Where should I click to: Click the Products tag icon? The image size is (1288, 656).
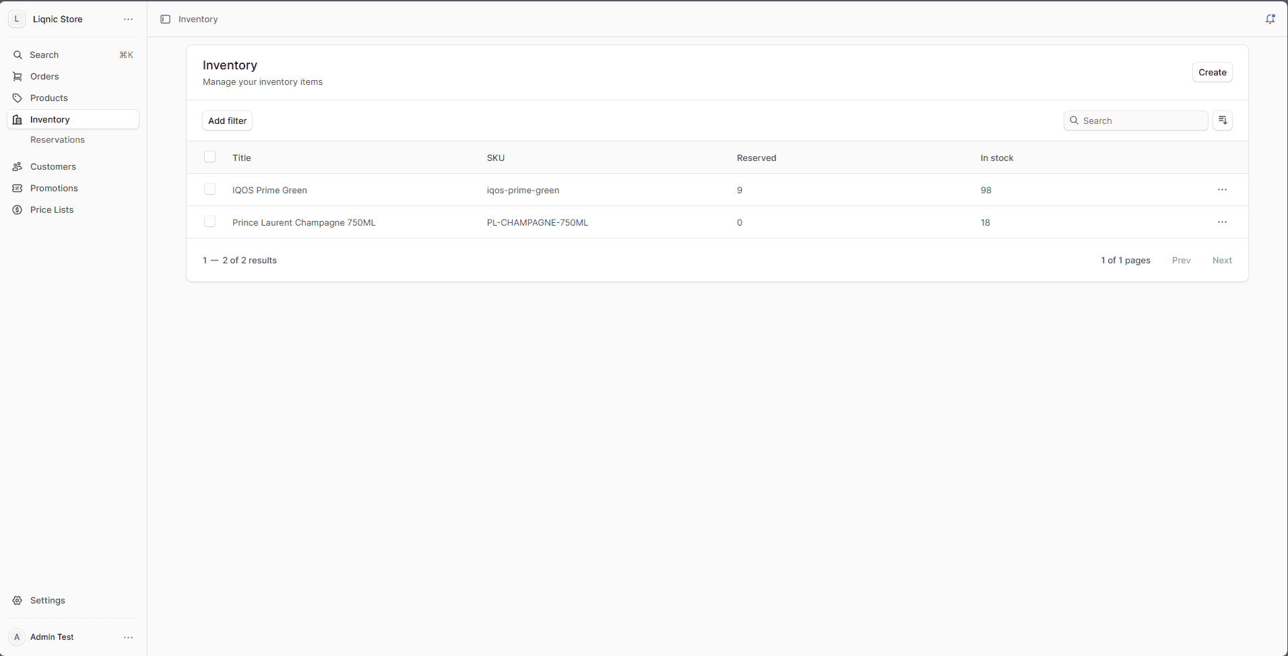tap(18, 98)
